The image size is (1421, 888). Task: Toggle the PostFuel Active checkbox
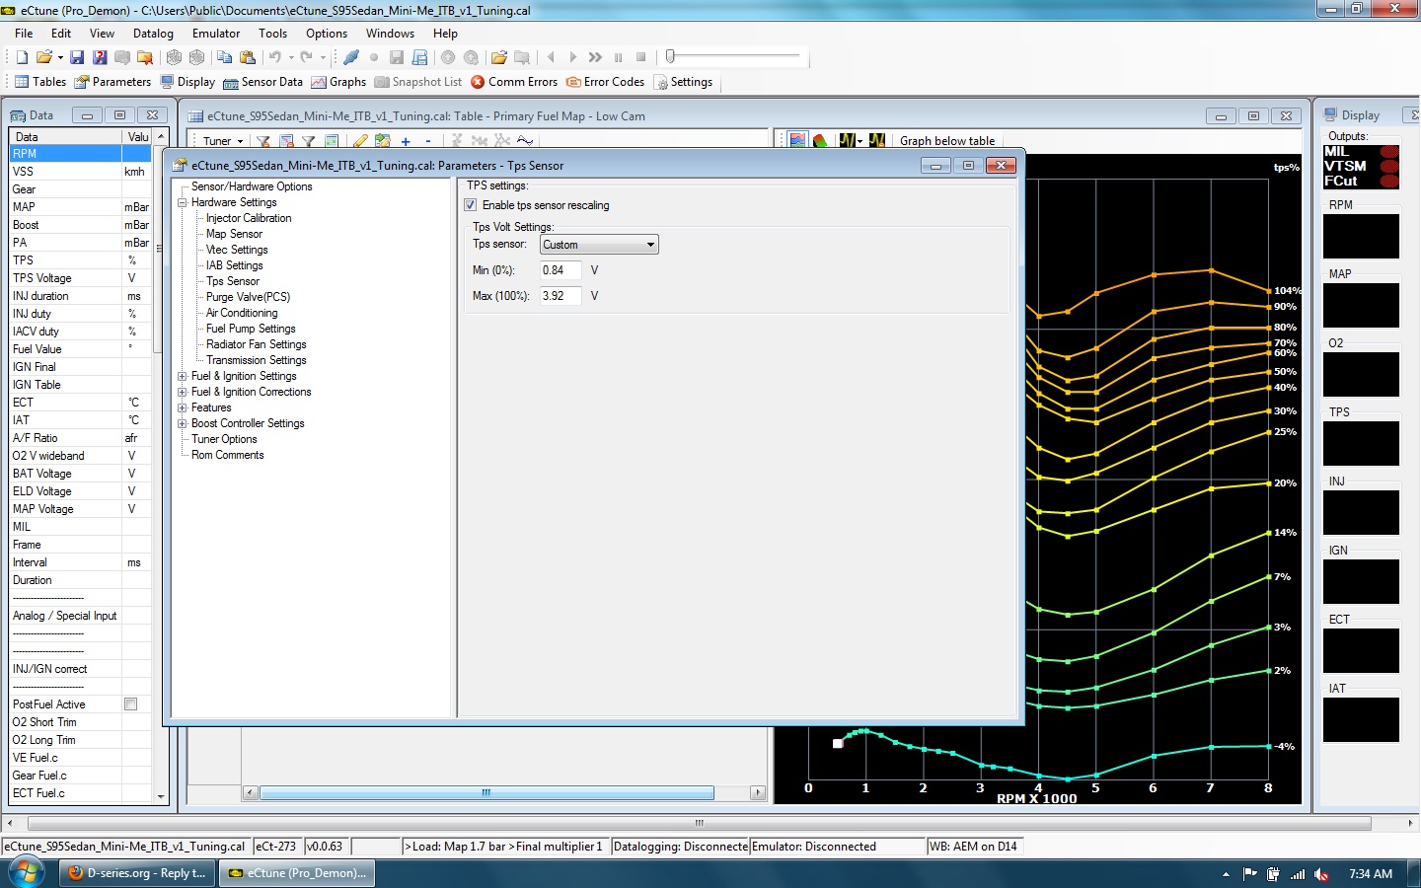[130, 704]
